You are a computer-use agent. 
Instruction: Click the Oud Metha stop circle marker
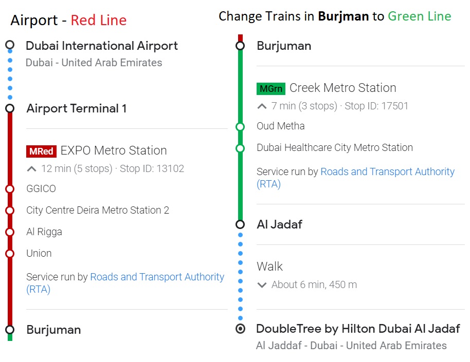coord(240,126)
